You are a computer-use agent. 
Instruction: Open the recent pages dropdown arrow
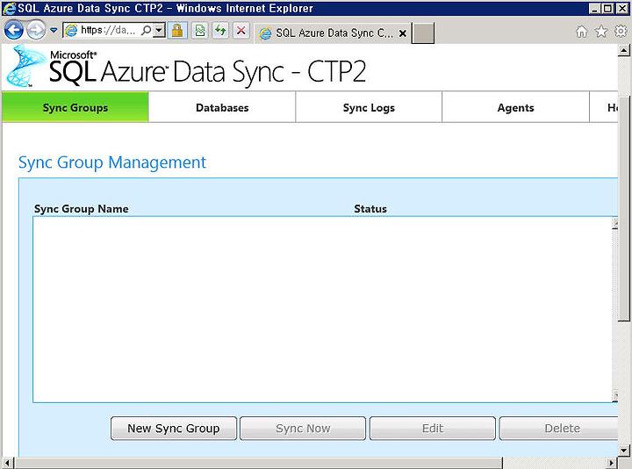coord(54,30)
